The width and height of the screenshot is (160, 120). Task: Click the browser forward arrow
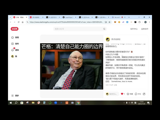point(14,22)
